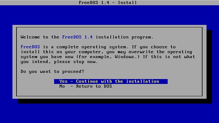Click the black shadow strip right of dialog
This screenshot has height=123, width=219.
click(209, 64)
